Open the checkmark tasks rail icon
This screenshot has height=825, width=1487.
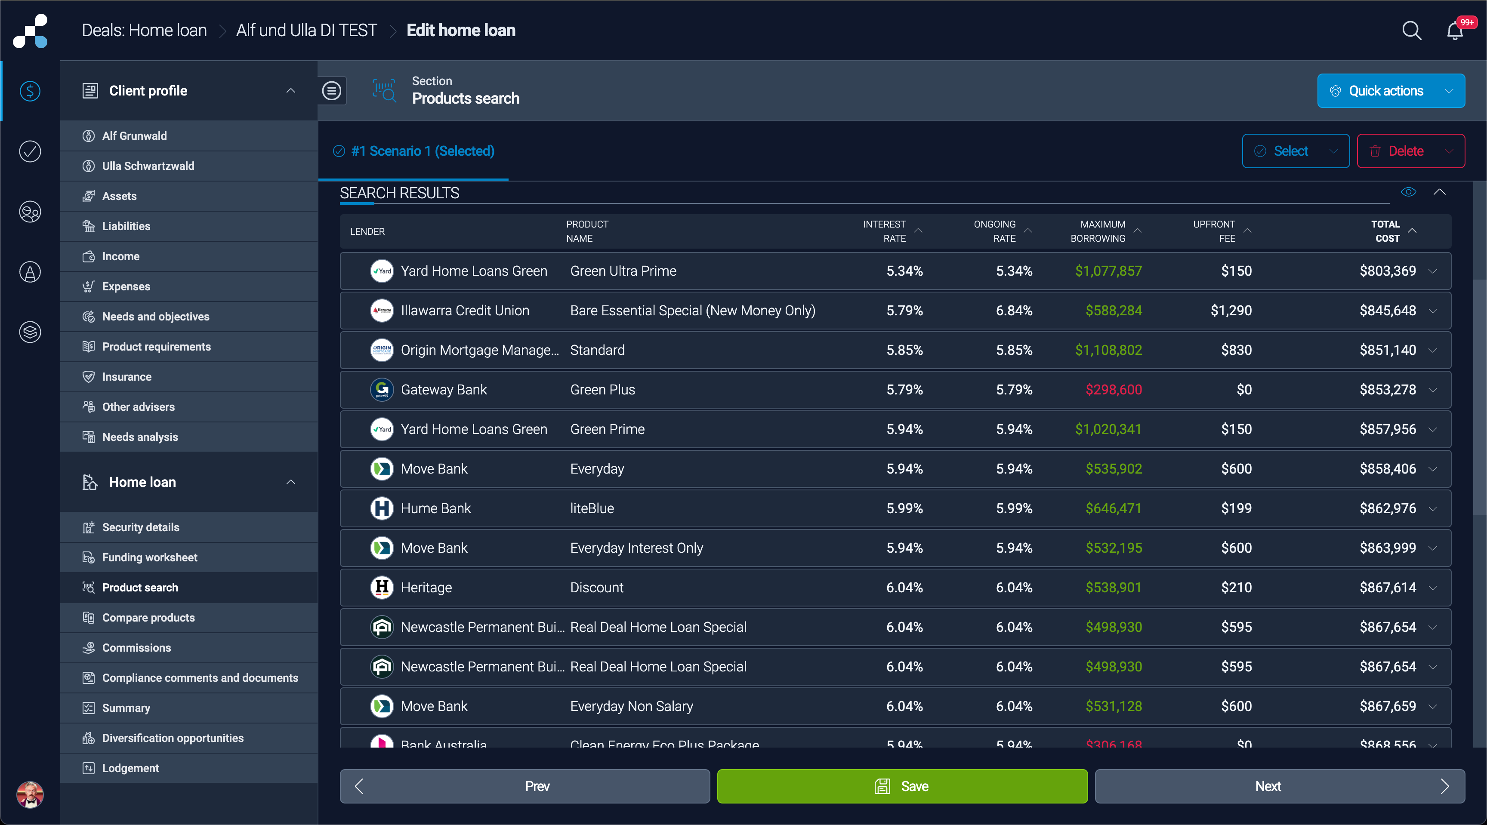(x=30, y=151)
